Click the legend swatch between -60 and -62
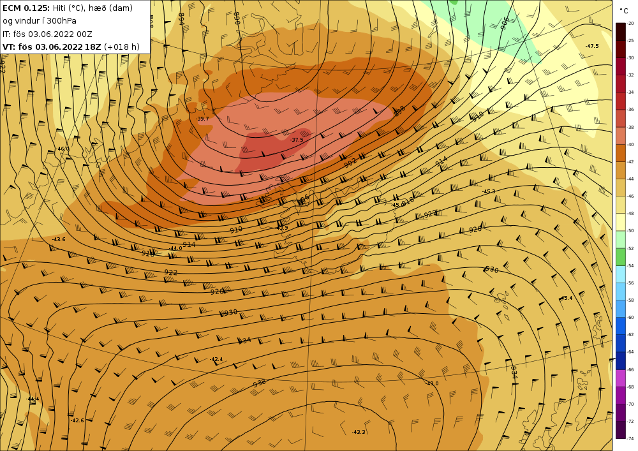The width and height of the screenshot is (638, 451). (x=621, y=326)
